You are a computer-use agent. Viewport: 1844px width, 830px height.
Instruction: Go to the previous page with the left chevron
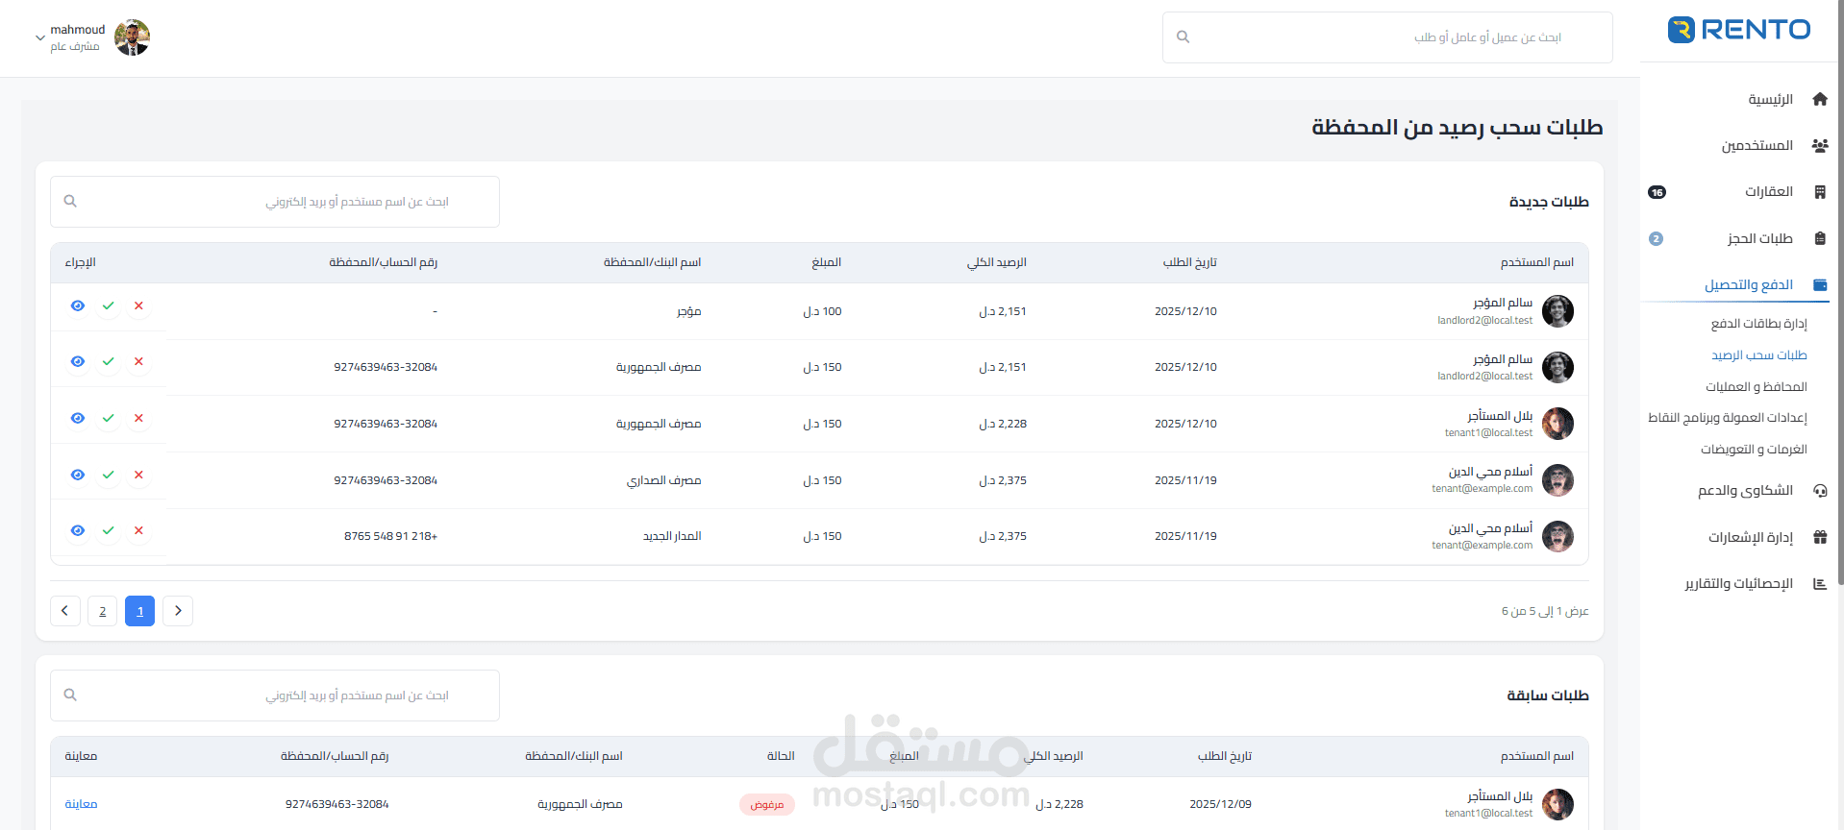coord(64,611)
